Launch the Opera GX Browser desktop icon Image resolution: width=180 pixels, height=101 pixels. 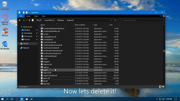pos(5,19)
